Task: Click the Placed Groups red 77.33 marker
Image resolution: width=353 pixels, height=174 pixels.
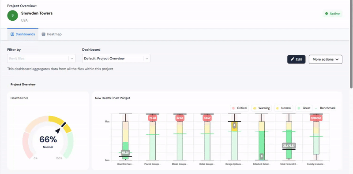Action: 152,118
